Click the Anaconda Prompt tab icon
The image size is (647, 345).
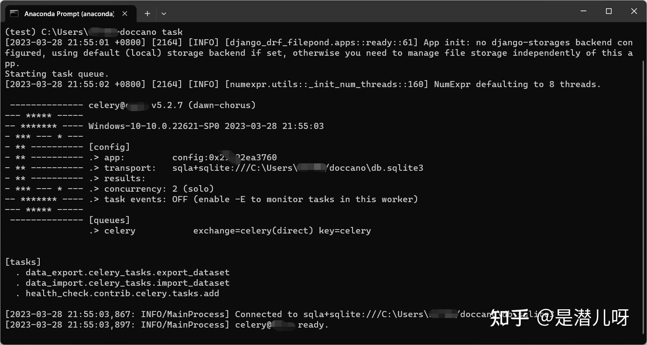[x=14, y=14]
